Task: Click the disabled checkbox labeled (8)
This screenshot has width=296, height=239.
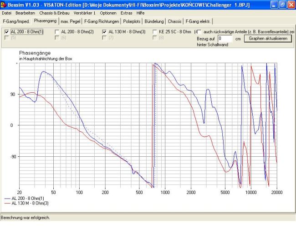Action: pyautogui.click(x=155, y=38)
